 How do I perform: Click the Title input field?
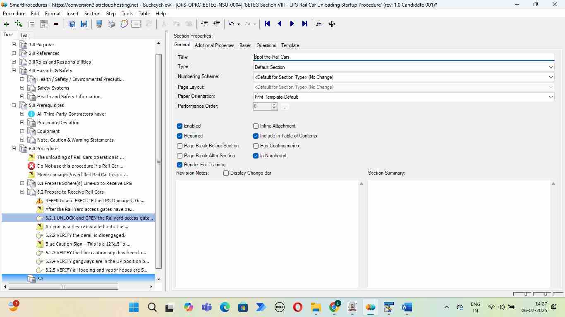point(404,57)
